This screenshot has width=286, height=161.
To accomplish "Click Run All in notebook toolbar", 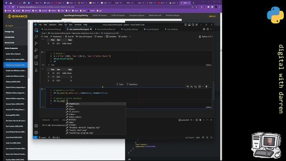I will [x=69, y=37].
